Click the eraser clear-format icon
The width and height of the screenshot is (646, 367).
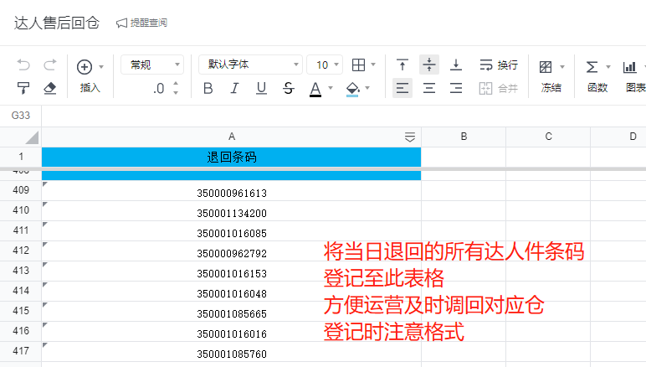[49, 88]
